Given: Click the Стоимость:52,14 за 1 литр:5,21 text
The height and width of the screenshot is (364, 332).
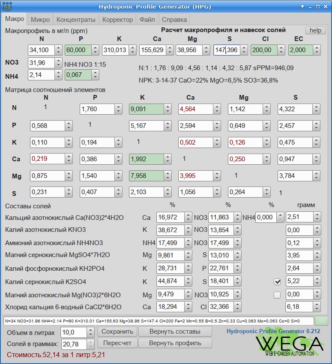Looking at the screenshot, I should coord(56,355).
